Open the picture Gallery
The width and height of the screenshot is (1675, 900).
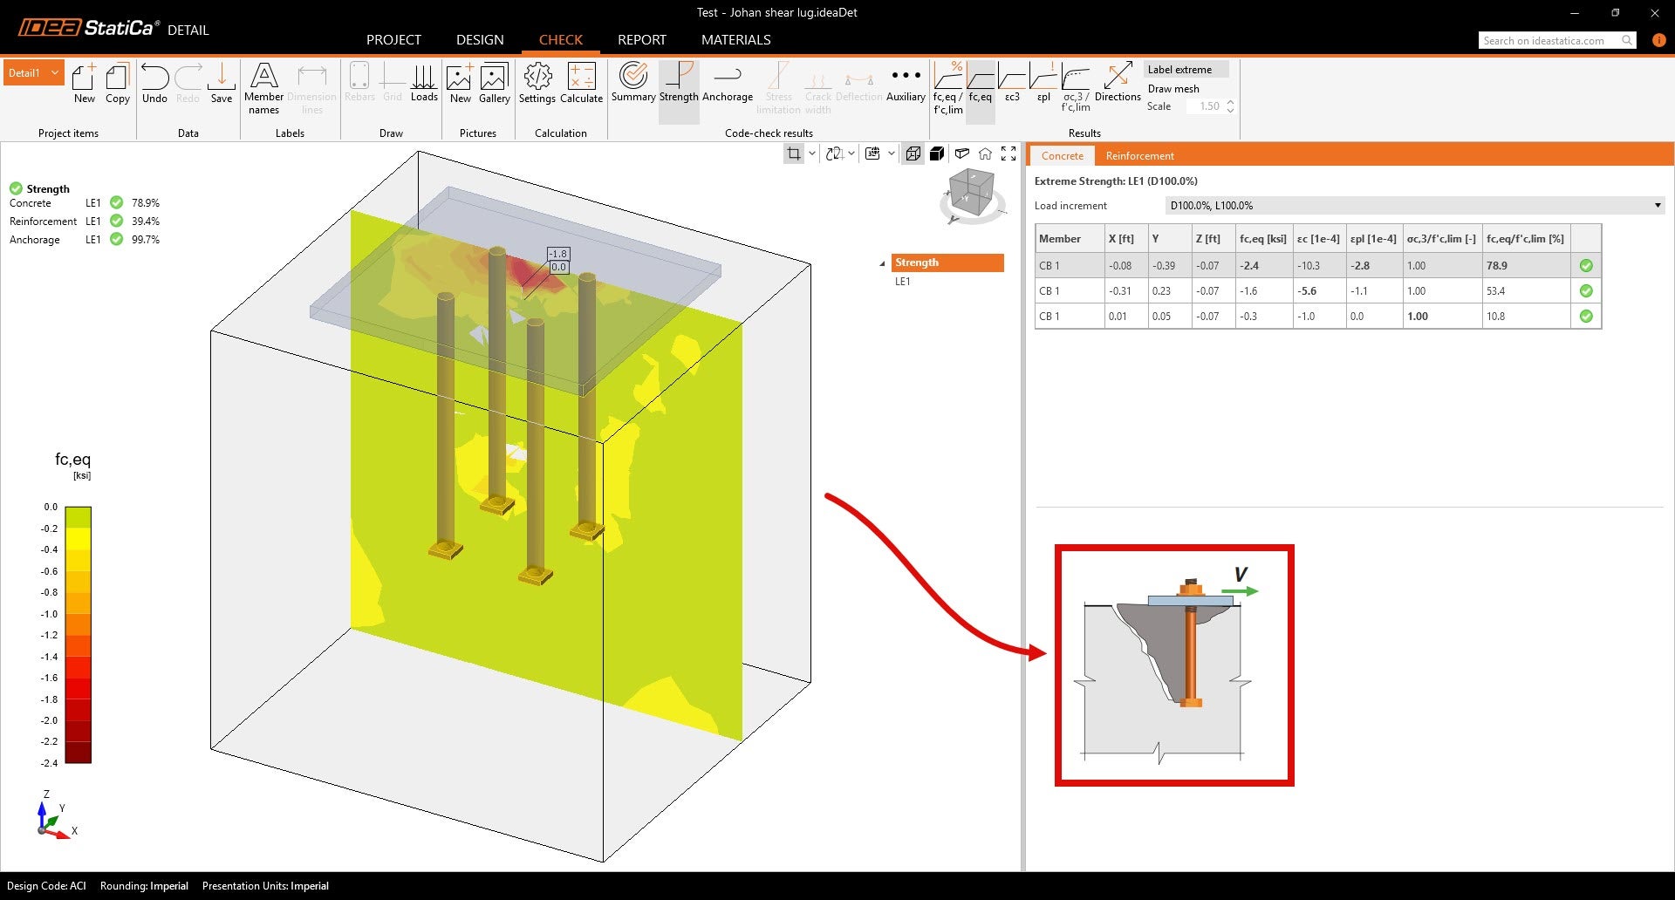[494, 84]
